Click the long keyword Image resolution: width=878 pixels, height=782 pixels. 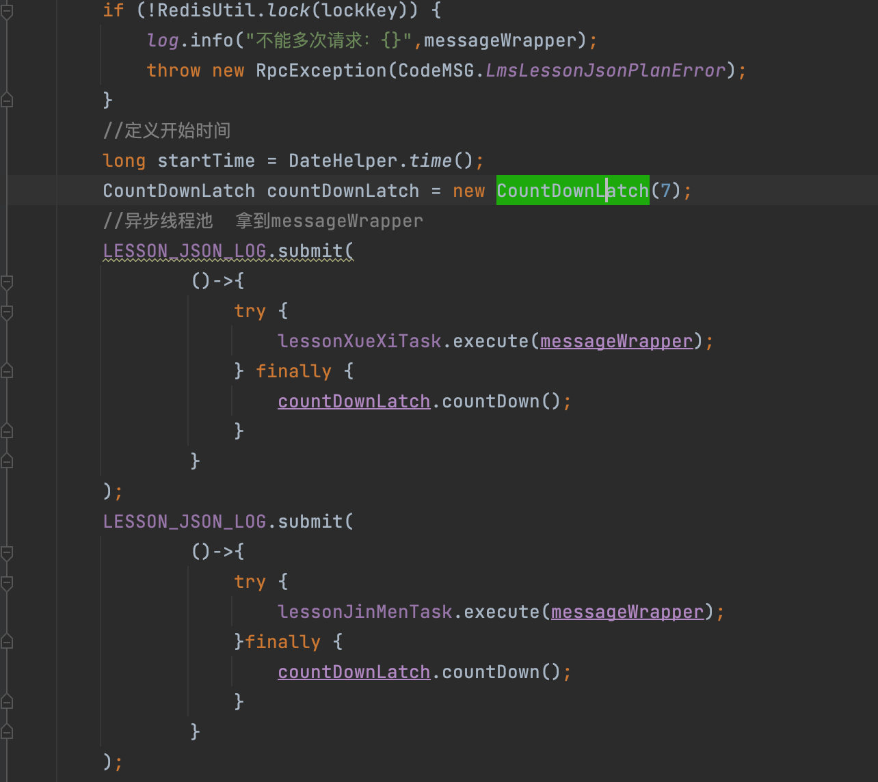(124, 161)
